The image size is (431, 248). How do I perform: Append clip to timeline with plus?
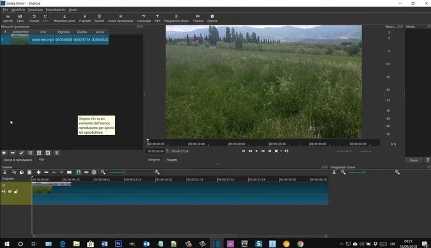point(38,172)
